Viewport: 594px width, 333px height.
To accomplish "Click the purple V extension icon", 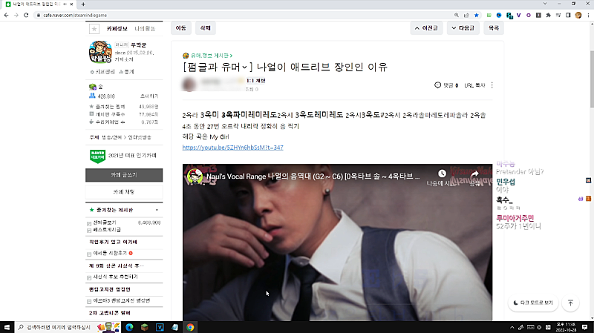I will pyautogui.click(x=518, y=15).
